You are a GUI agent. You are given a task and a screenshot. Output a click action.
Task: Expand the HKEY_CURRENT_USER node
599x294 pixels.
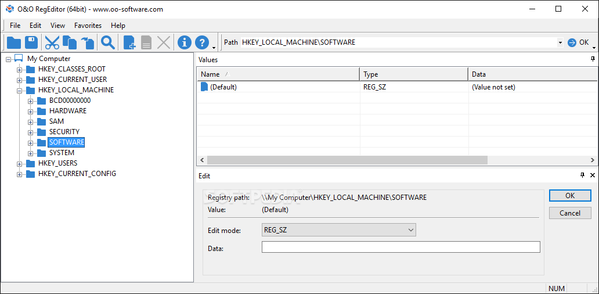coord(20,80)
